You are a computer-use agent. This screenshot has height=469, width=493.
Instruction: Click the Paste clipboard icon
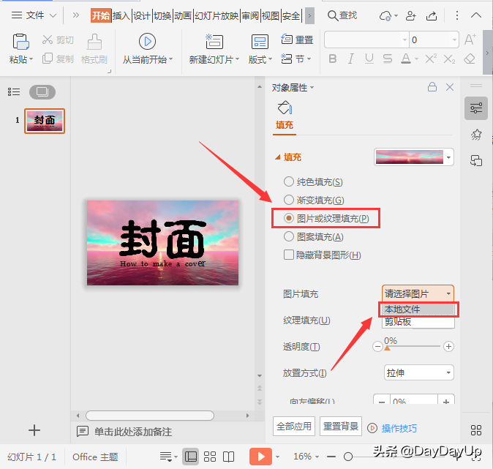(20, 42)
